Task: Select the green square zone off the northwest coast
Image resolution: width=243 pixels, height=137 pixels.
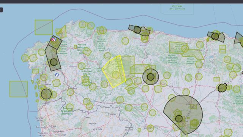Action: click(44, 27)
